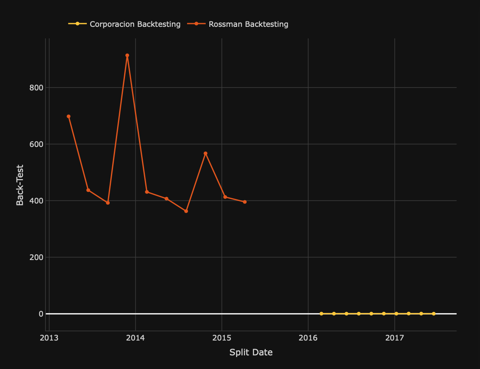
Task: Click the Back-Test axis title
Action: click(20, 185)
